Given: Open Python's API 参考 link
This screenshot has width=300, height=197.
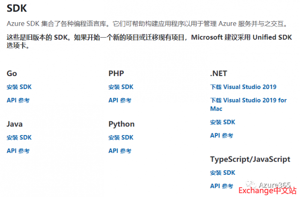Looking at the screenshot, I should (x=120, y=151).
